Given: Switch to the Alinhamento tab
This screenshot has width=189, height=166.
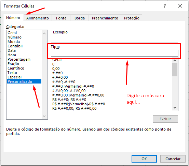Looking at the screenshot, I should coord(38,18).
